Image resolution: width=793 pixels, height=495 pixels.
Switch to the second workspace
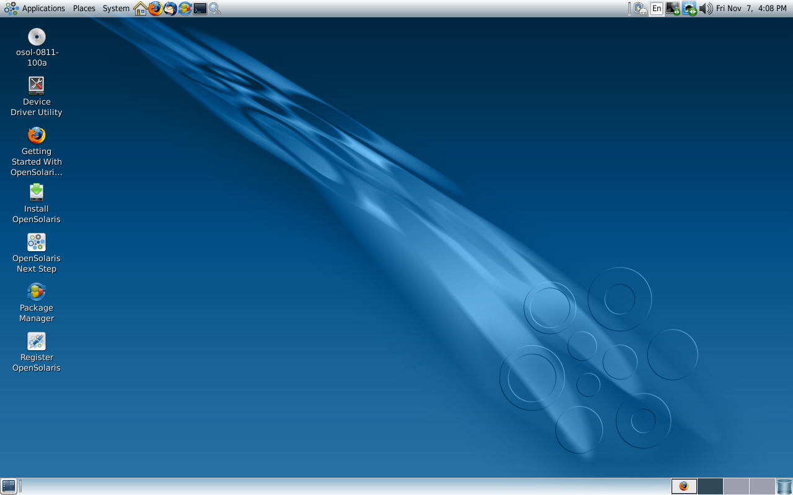711,486
